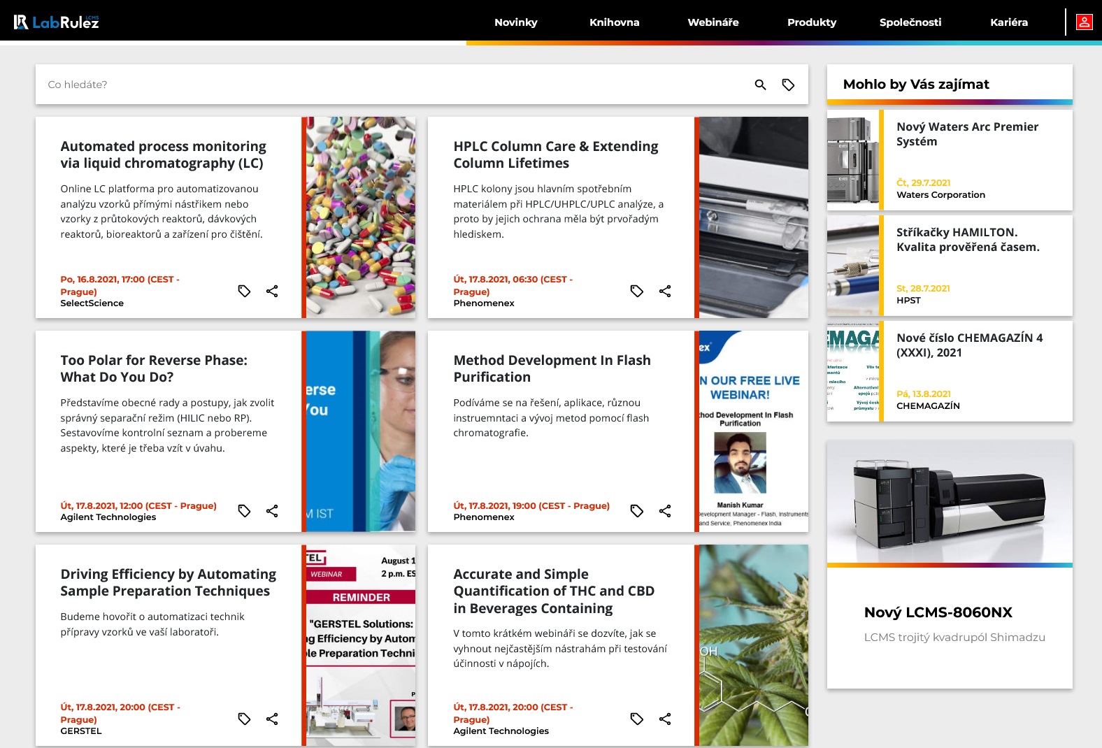
Task: Click CHEMAGAZÍN publisher name
Action: 928,406
